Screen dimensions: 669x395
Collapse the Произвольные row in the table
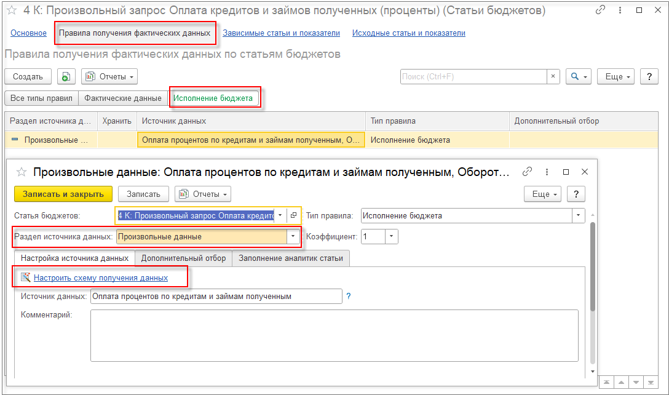coord(15,140)
